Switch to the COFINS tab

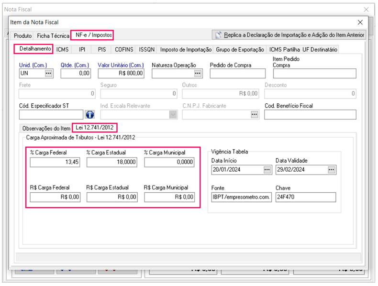pos(124,49)
